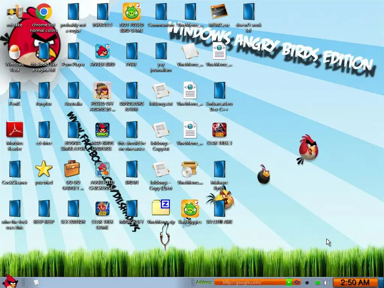
Task: Open the volume speaker tray icon
Action: (x=327, y=283)
